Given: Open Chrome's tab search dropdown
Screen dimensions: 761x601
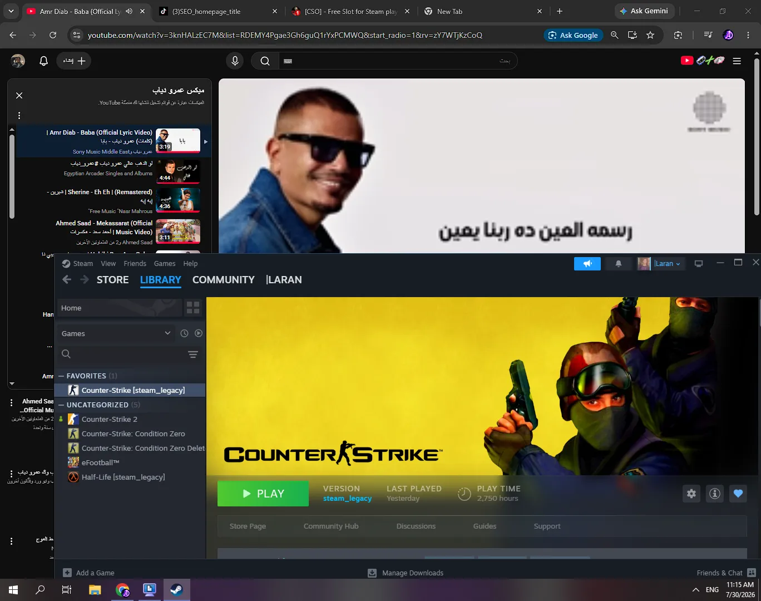Looking at the screenshot, I should click(x=11, y=11).
